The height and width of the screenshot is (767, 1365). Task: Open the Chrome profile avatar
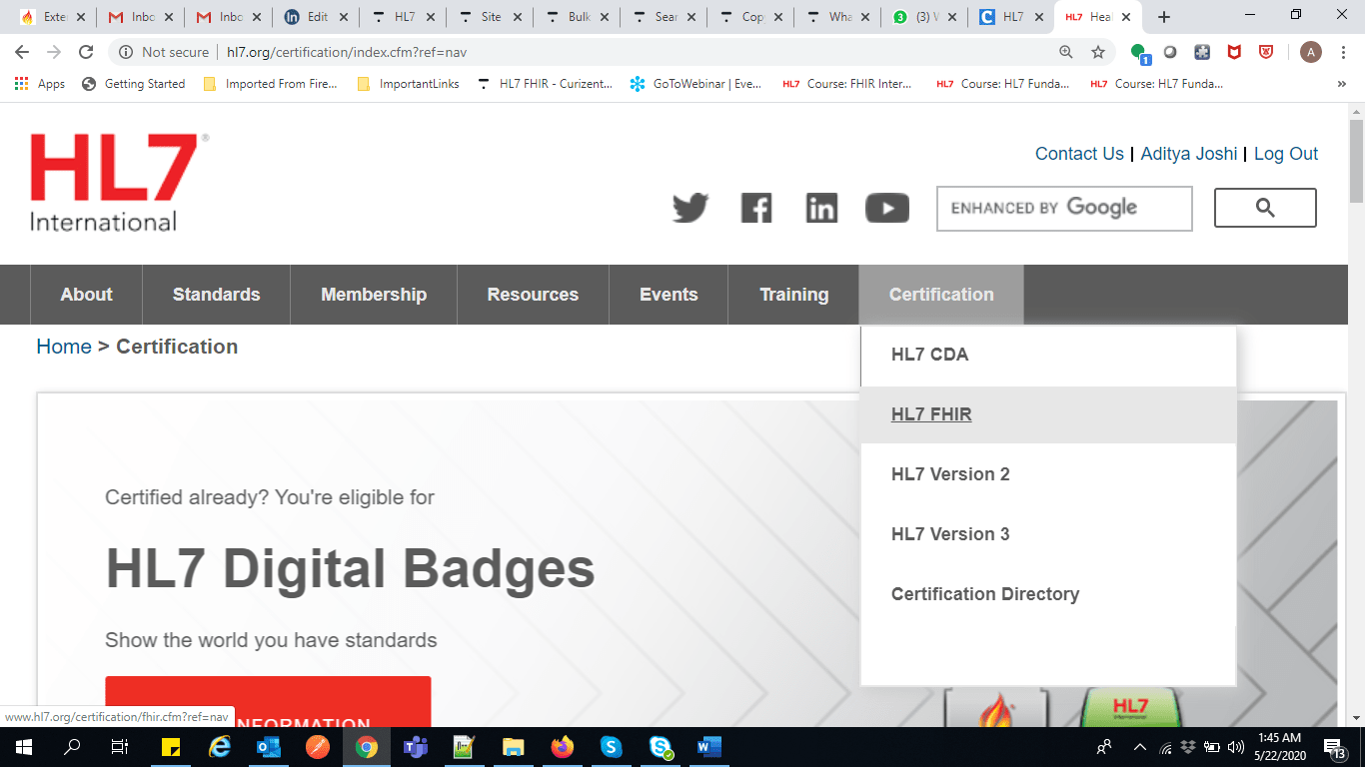(1311, 52)
